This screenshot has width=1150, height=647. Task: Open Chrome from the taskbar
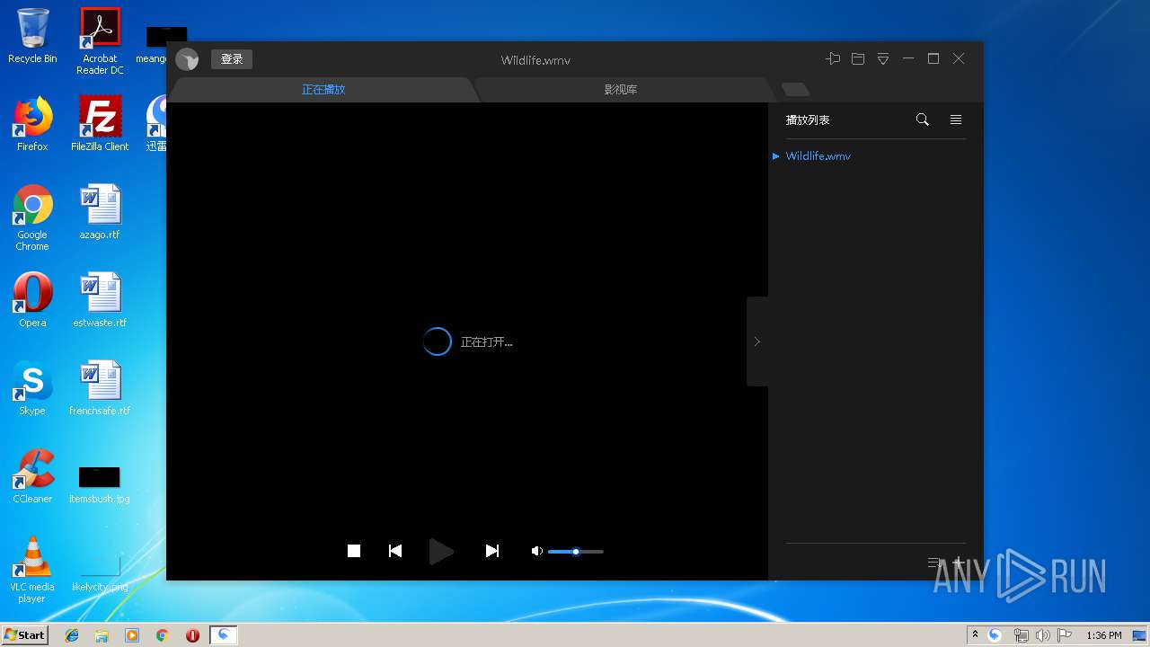163,635
